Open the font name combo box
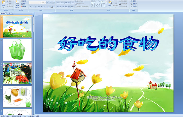 point(35,3)
